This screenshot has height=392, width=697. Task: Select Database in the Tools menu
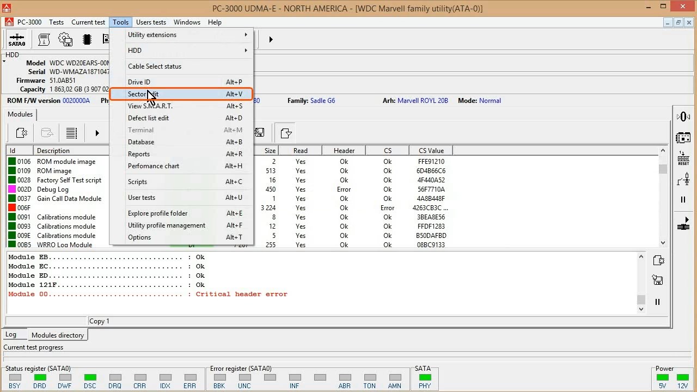click(x=181, y=142)
